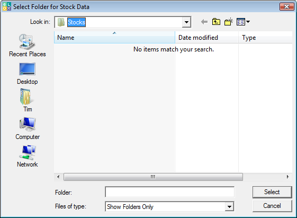Click into the Folder text field
This screenshot has height=218, width=297.
170,192
